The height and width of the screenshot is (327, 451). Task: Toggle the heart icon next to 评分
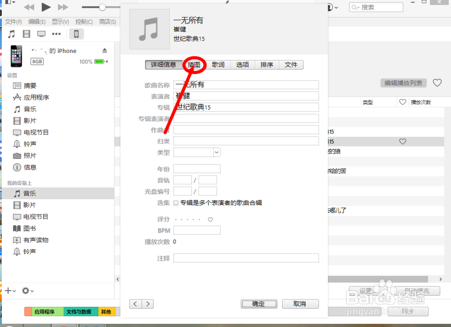210,219
